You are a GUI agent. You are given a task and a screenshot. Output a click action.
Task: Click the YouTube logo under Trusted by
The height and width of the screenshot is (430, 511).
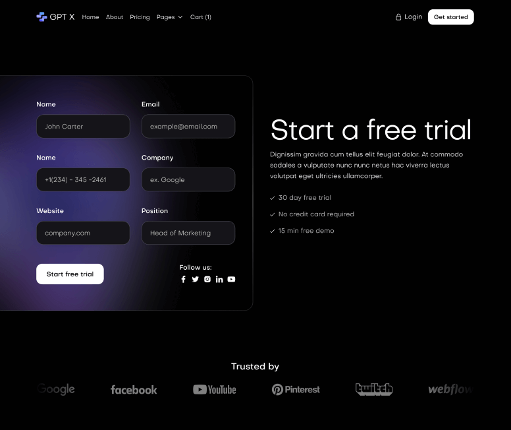click(x=215, y=390)
